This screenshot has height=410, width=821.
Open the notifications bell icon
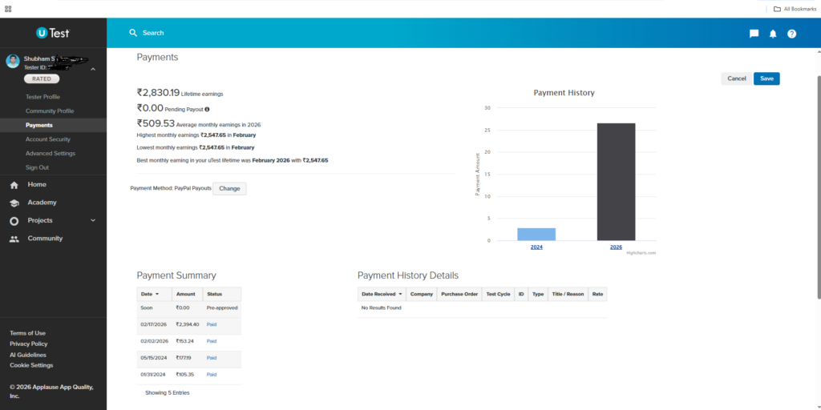tap(773, 34)
